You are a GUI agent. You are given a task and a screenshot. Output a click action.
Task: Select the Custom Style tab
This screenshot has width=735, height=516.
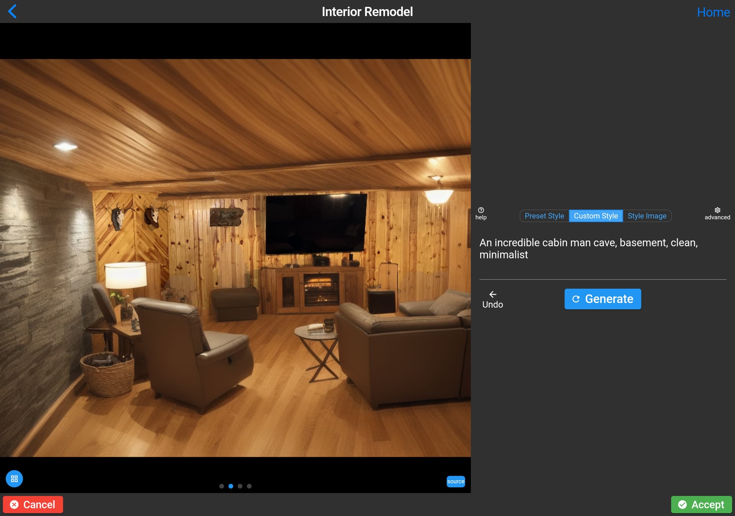coord(596,216)
